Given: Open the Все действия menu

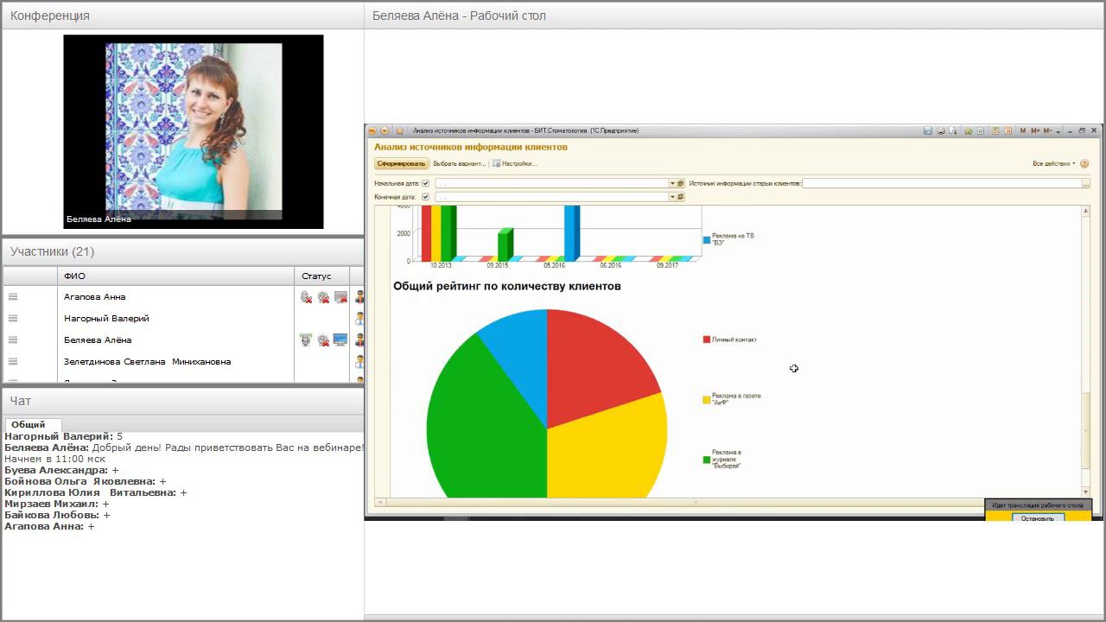Looking at the screenshot, I should (x=1054, y=163).
